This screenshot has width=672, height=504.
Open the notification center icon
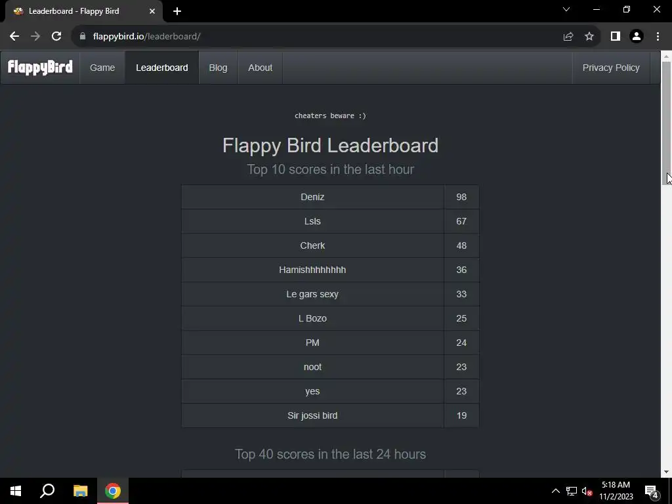click(x=651, y=491)
